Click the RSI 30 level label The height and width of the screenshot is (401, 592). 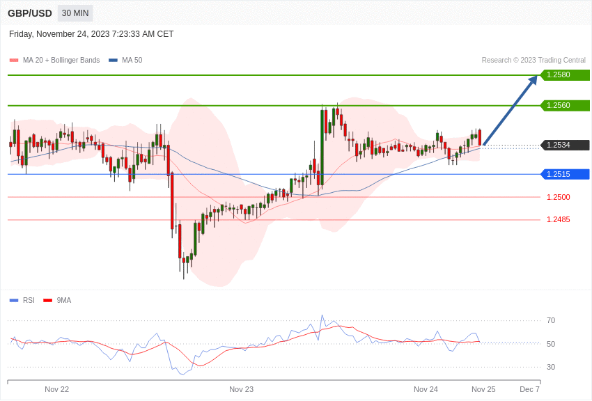point(551,367)
